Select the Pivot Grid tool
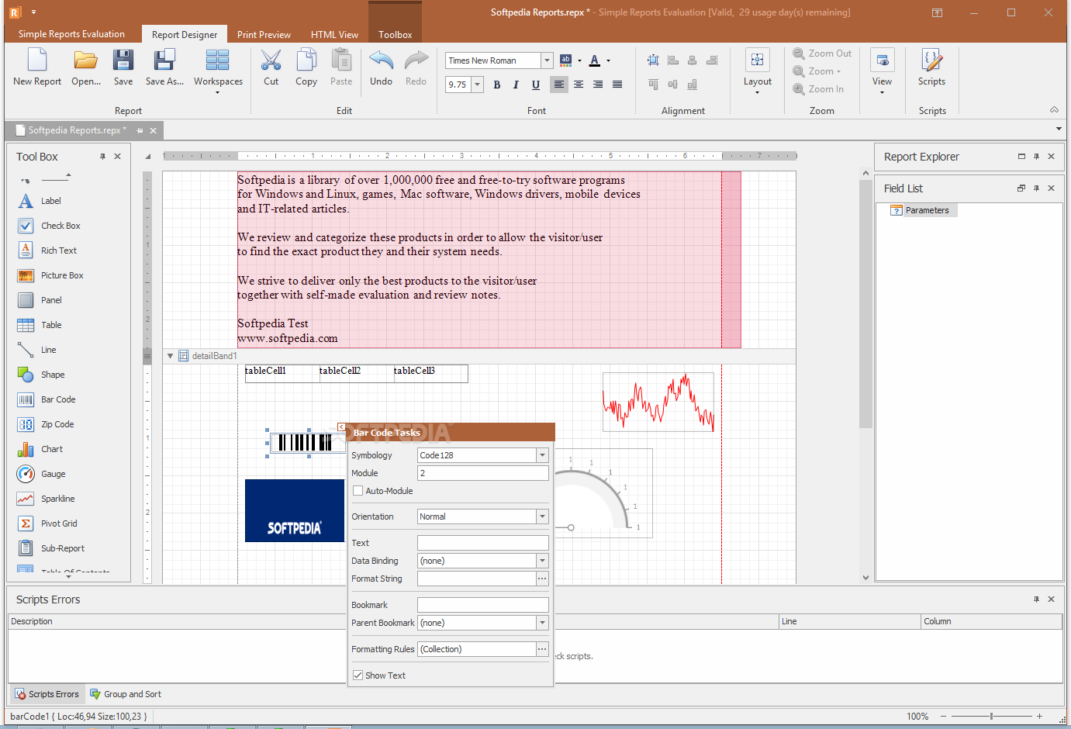The image size is (1071, 729). click(59, 523)
